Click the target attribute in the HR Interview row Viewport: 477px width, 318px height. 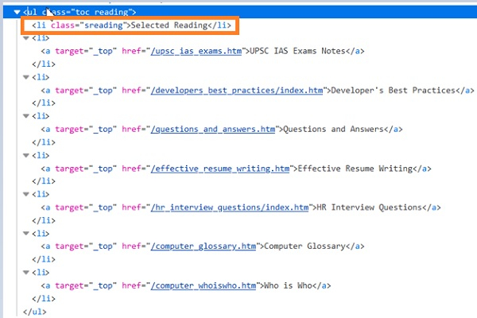coord(69,207)
